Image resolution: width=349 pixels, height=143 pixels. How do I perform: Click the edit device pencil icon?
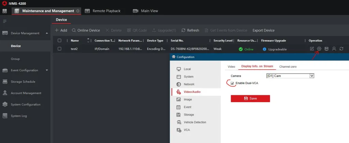312,49
